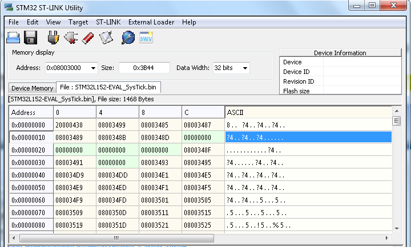Click the vertical scrollbar down arrow

click(x=397, y=228)
